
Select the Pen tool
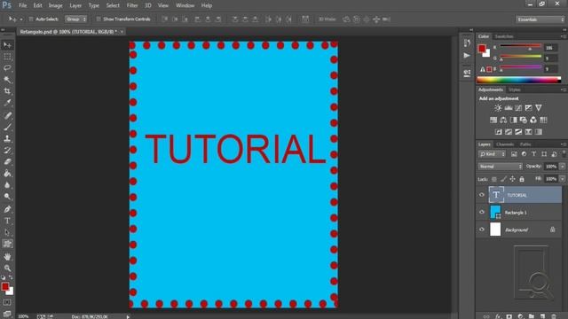click(x=7, y=209)
